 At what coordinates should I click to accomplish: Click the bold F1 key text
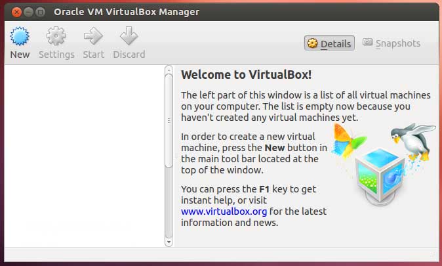(x=264, y=189)
